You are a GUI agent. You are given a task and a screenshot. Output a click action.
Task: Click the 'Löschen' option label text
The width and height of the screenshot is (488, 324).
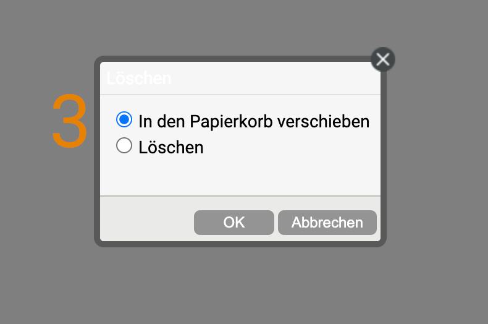(171, 147)
